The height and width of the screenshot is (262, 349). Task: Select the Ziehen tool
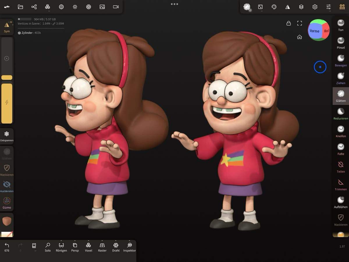pos(341,78)
